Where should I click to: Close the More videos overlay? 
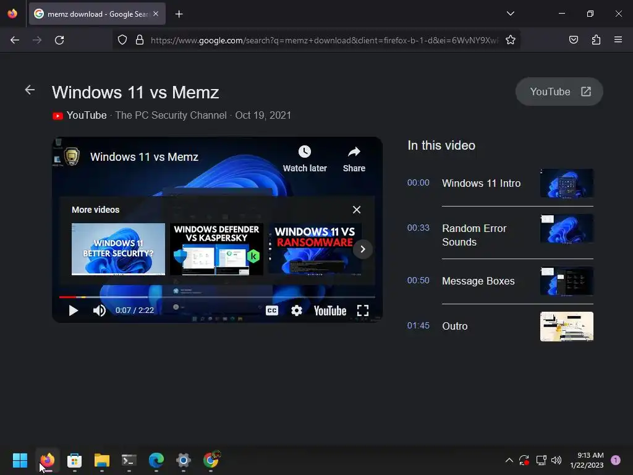pyautogui.click(x=357, y=210)
